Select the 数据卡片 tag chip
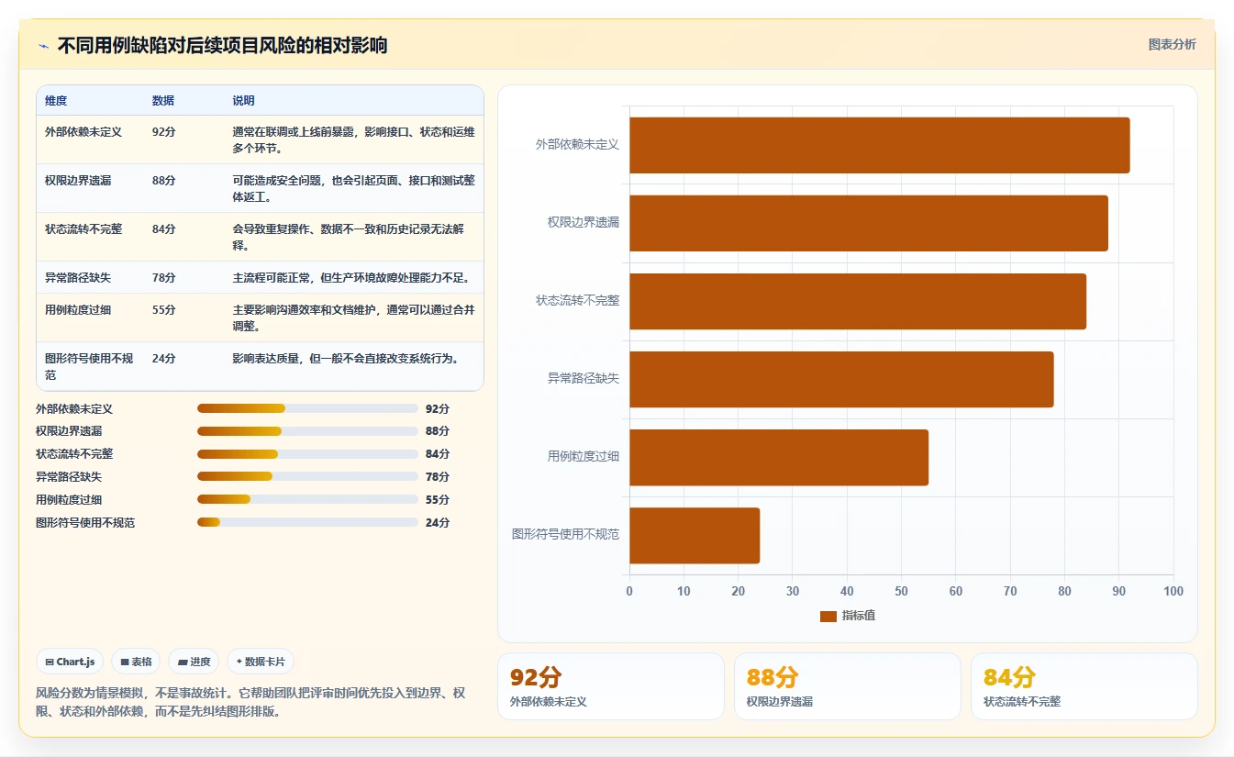 point(260,662)
